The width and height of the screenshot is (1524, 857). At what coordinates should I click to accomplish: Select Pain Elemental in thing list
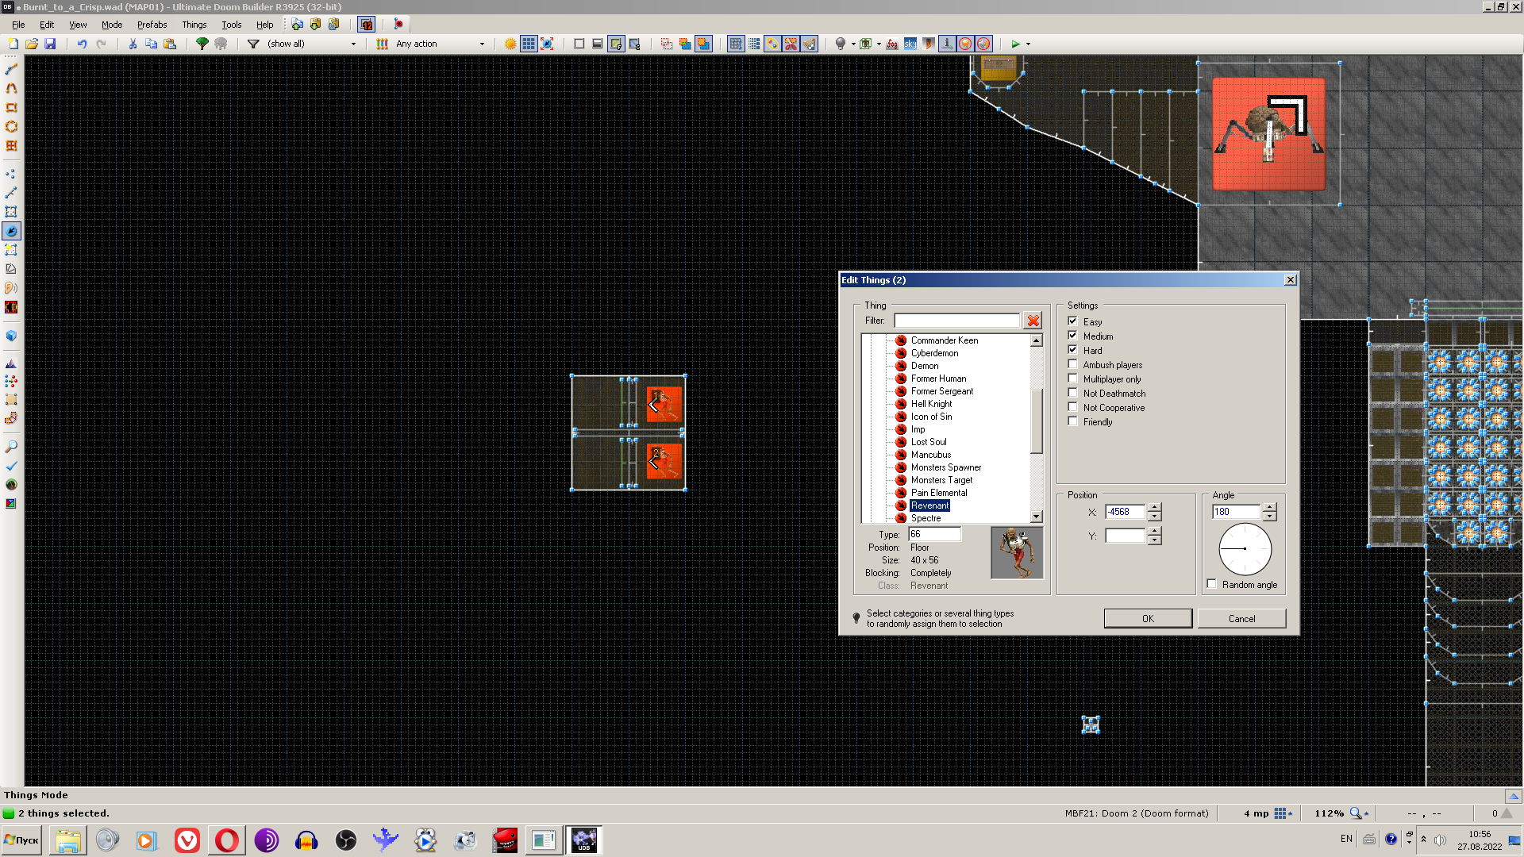939,493
